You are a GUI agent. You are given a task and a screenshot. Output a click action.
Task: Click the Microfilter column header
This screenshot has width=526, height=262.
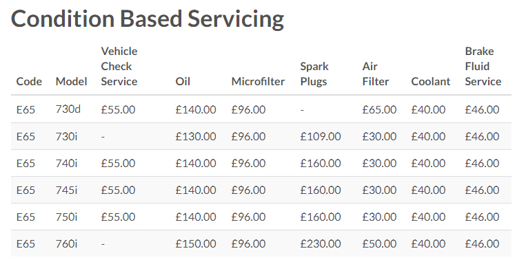click(258, 81)
